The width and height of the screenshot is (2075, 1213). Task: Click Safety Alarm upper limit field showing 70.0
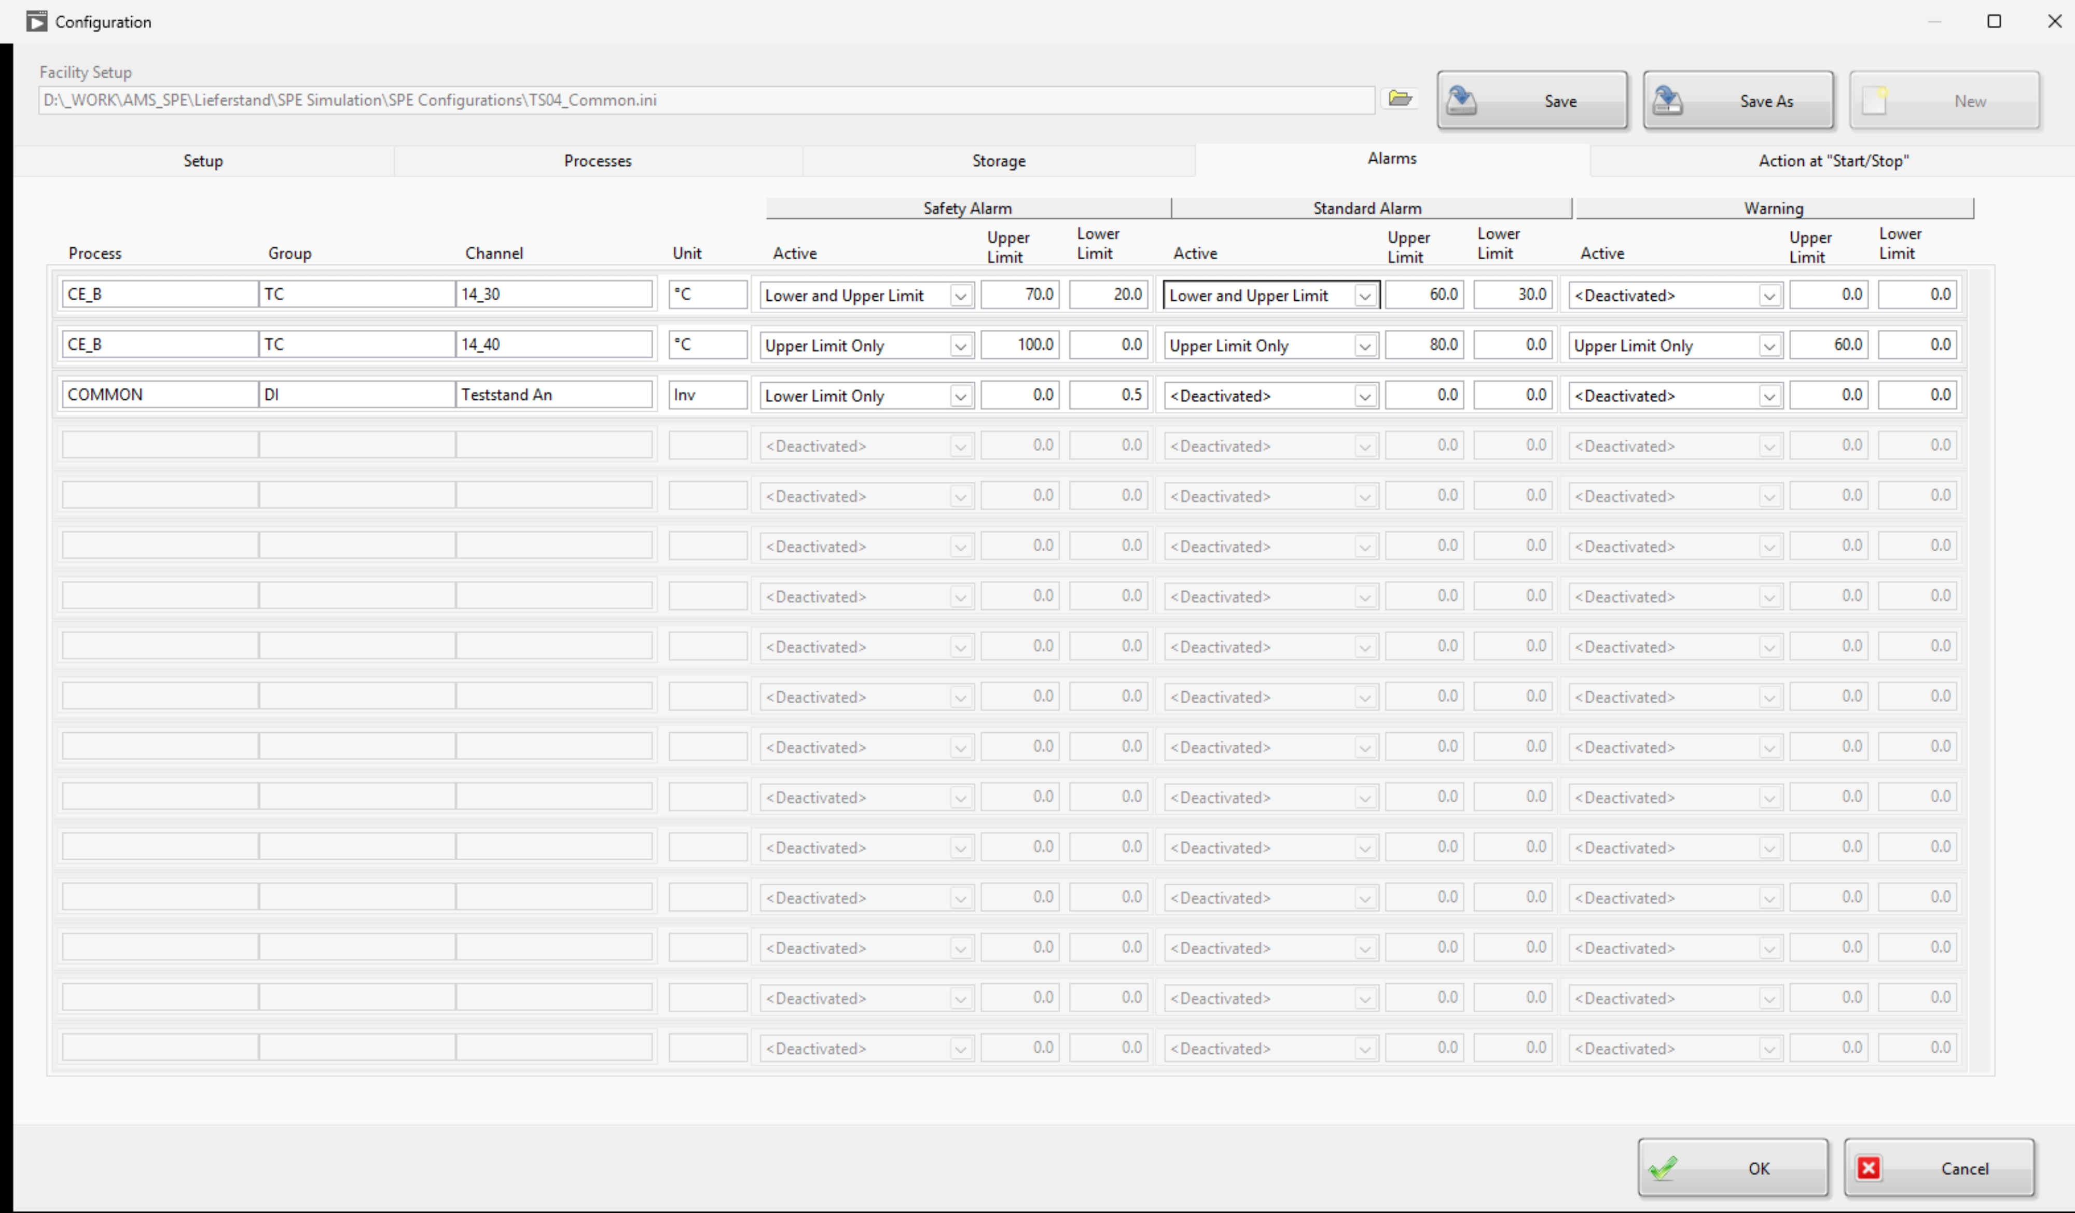point(1019,295)
